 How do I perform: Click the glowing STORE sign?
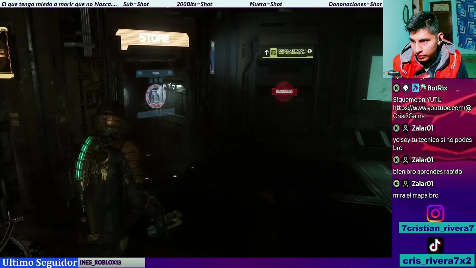(152, 39)
